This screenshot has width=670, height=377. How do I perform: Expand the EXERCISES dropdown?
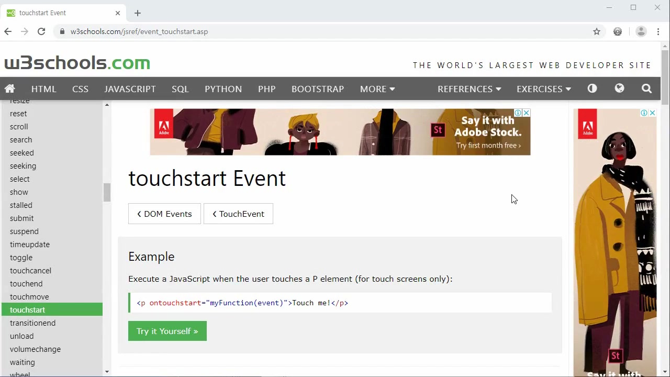pos(543,88)
